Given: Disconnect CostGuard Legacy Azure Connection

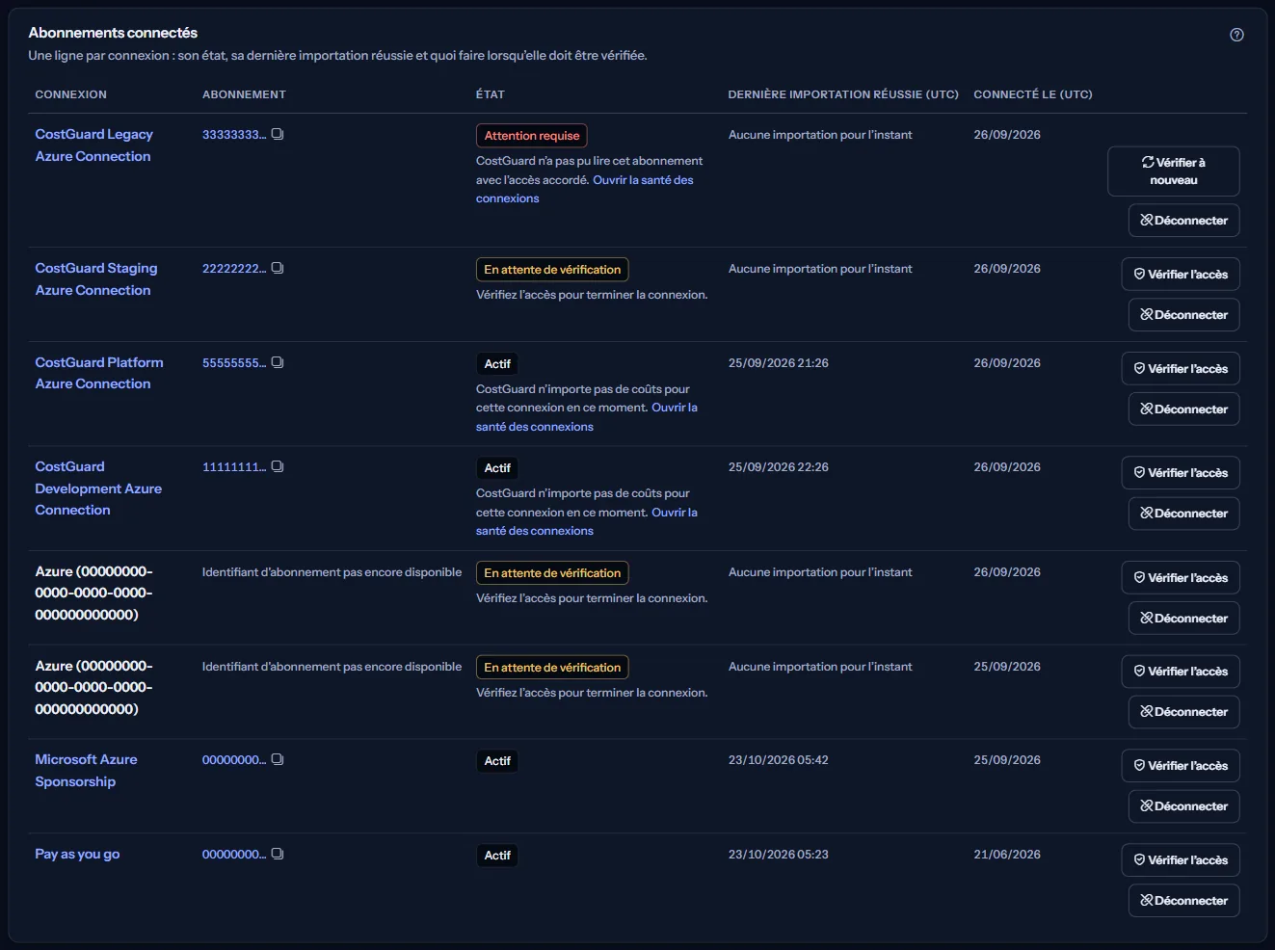Looking at the screenshot, I should pos(1183,221).
